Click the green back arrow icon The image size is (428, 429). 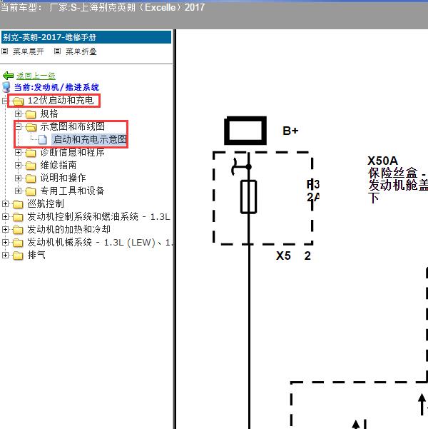[x=8, y=76]
